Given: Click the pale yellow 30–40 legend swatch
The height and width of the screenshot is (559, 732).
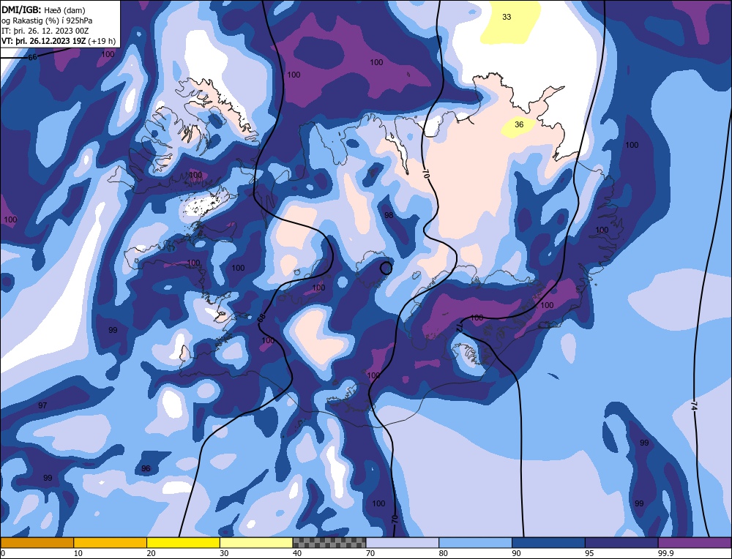Looking at the screenshot, I should (x=256, y=542).
